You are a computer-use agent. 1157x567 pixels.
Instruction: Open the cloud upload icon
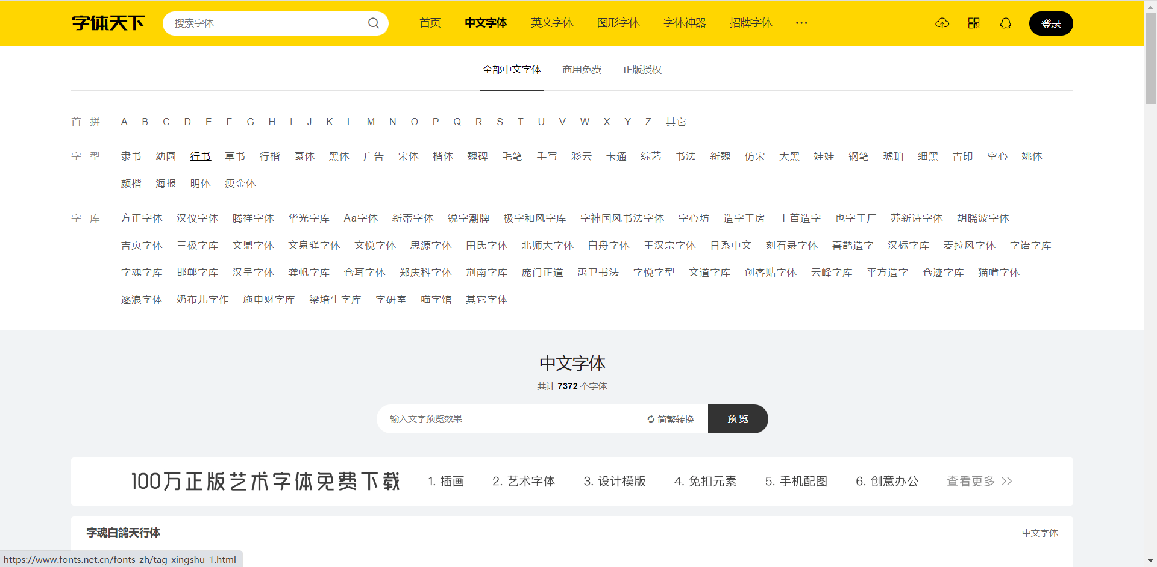(942, 23)
